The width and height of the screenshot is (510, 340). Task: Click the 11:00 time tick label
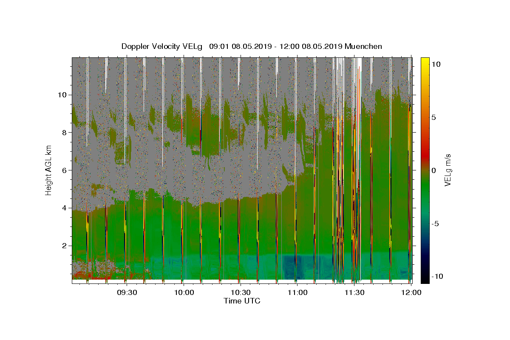tap(297, 292)
